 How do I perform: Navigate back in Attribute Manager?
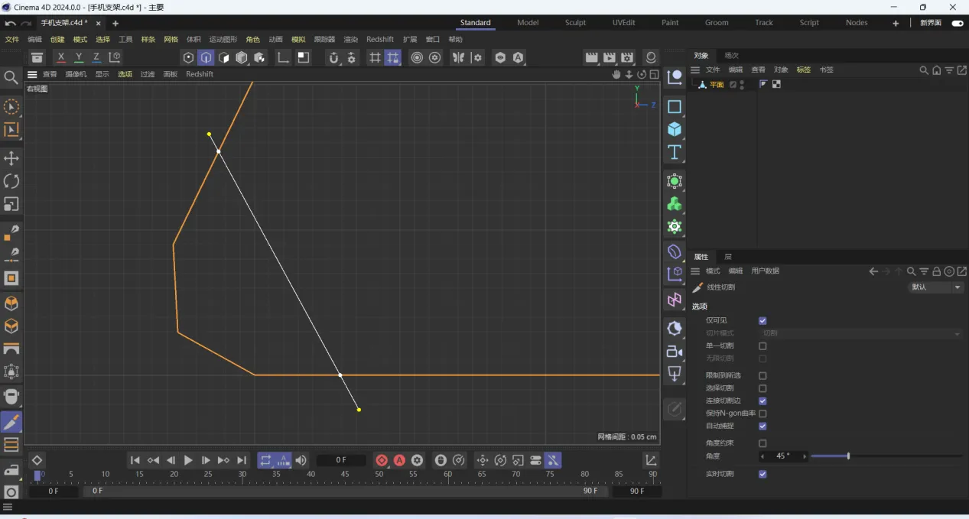point(873,271)
